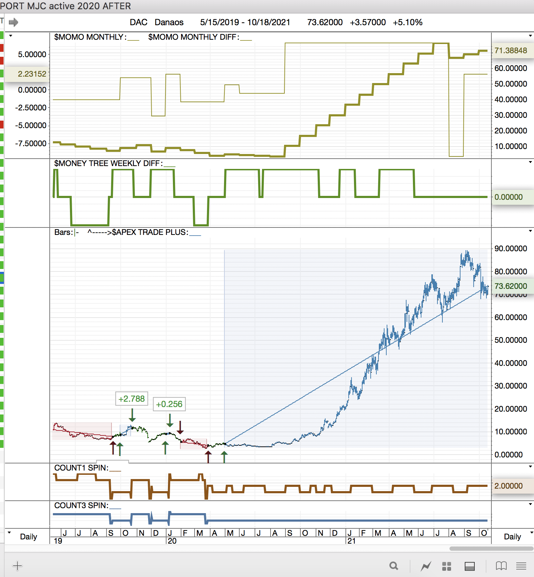Open the MOMO pane right scale dropdown arrow
The width and height of the screenshot is (534, 577).
pyautogui.click(x=530, y=36)
